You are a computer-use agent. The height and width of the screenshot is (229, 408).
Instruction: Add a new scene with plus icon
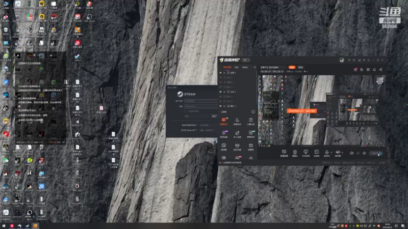254,67
